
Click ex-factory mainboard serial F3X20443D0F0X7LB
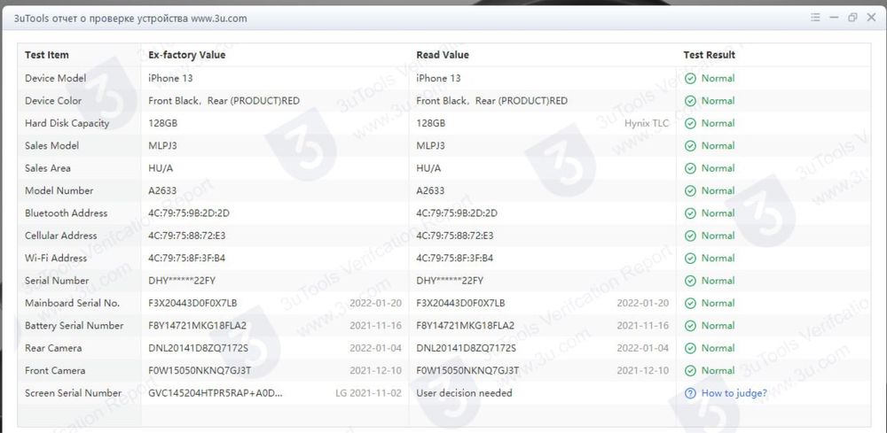tap(192, 303)
